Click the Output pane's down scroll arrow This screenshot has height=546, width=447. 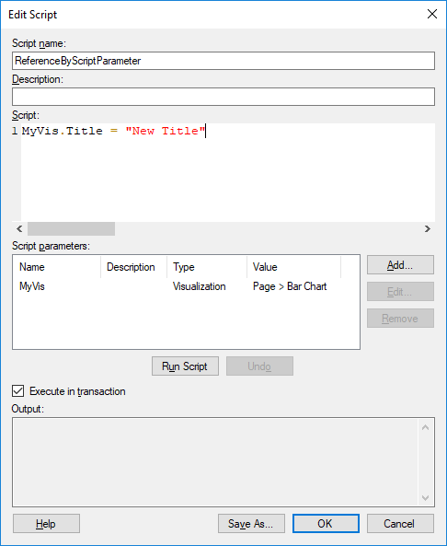point(426,497)
